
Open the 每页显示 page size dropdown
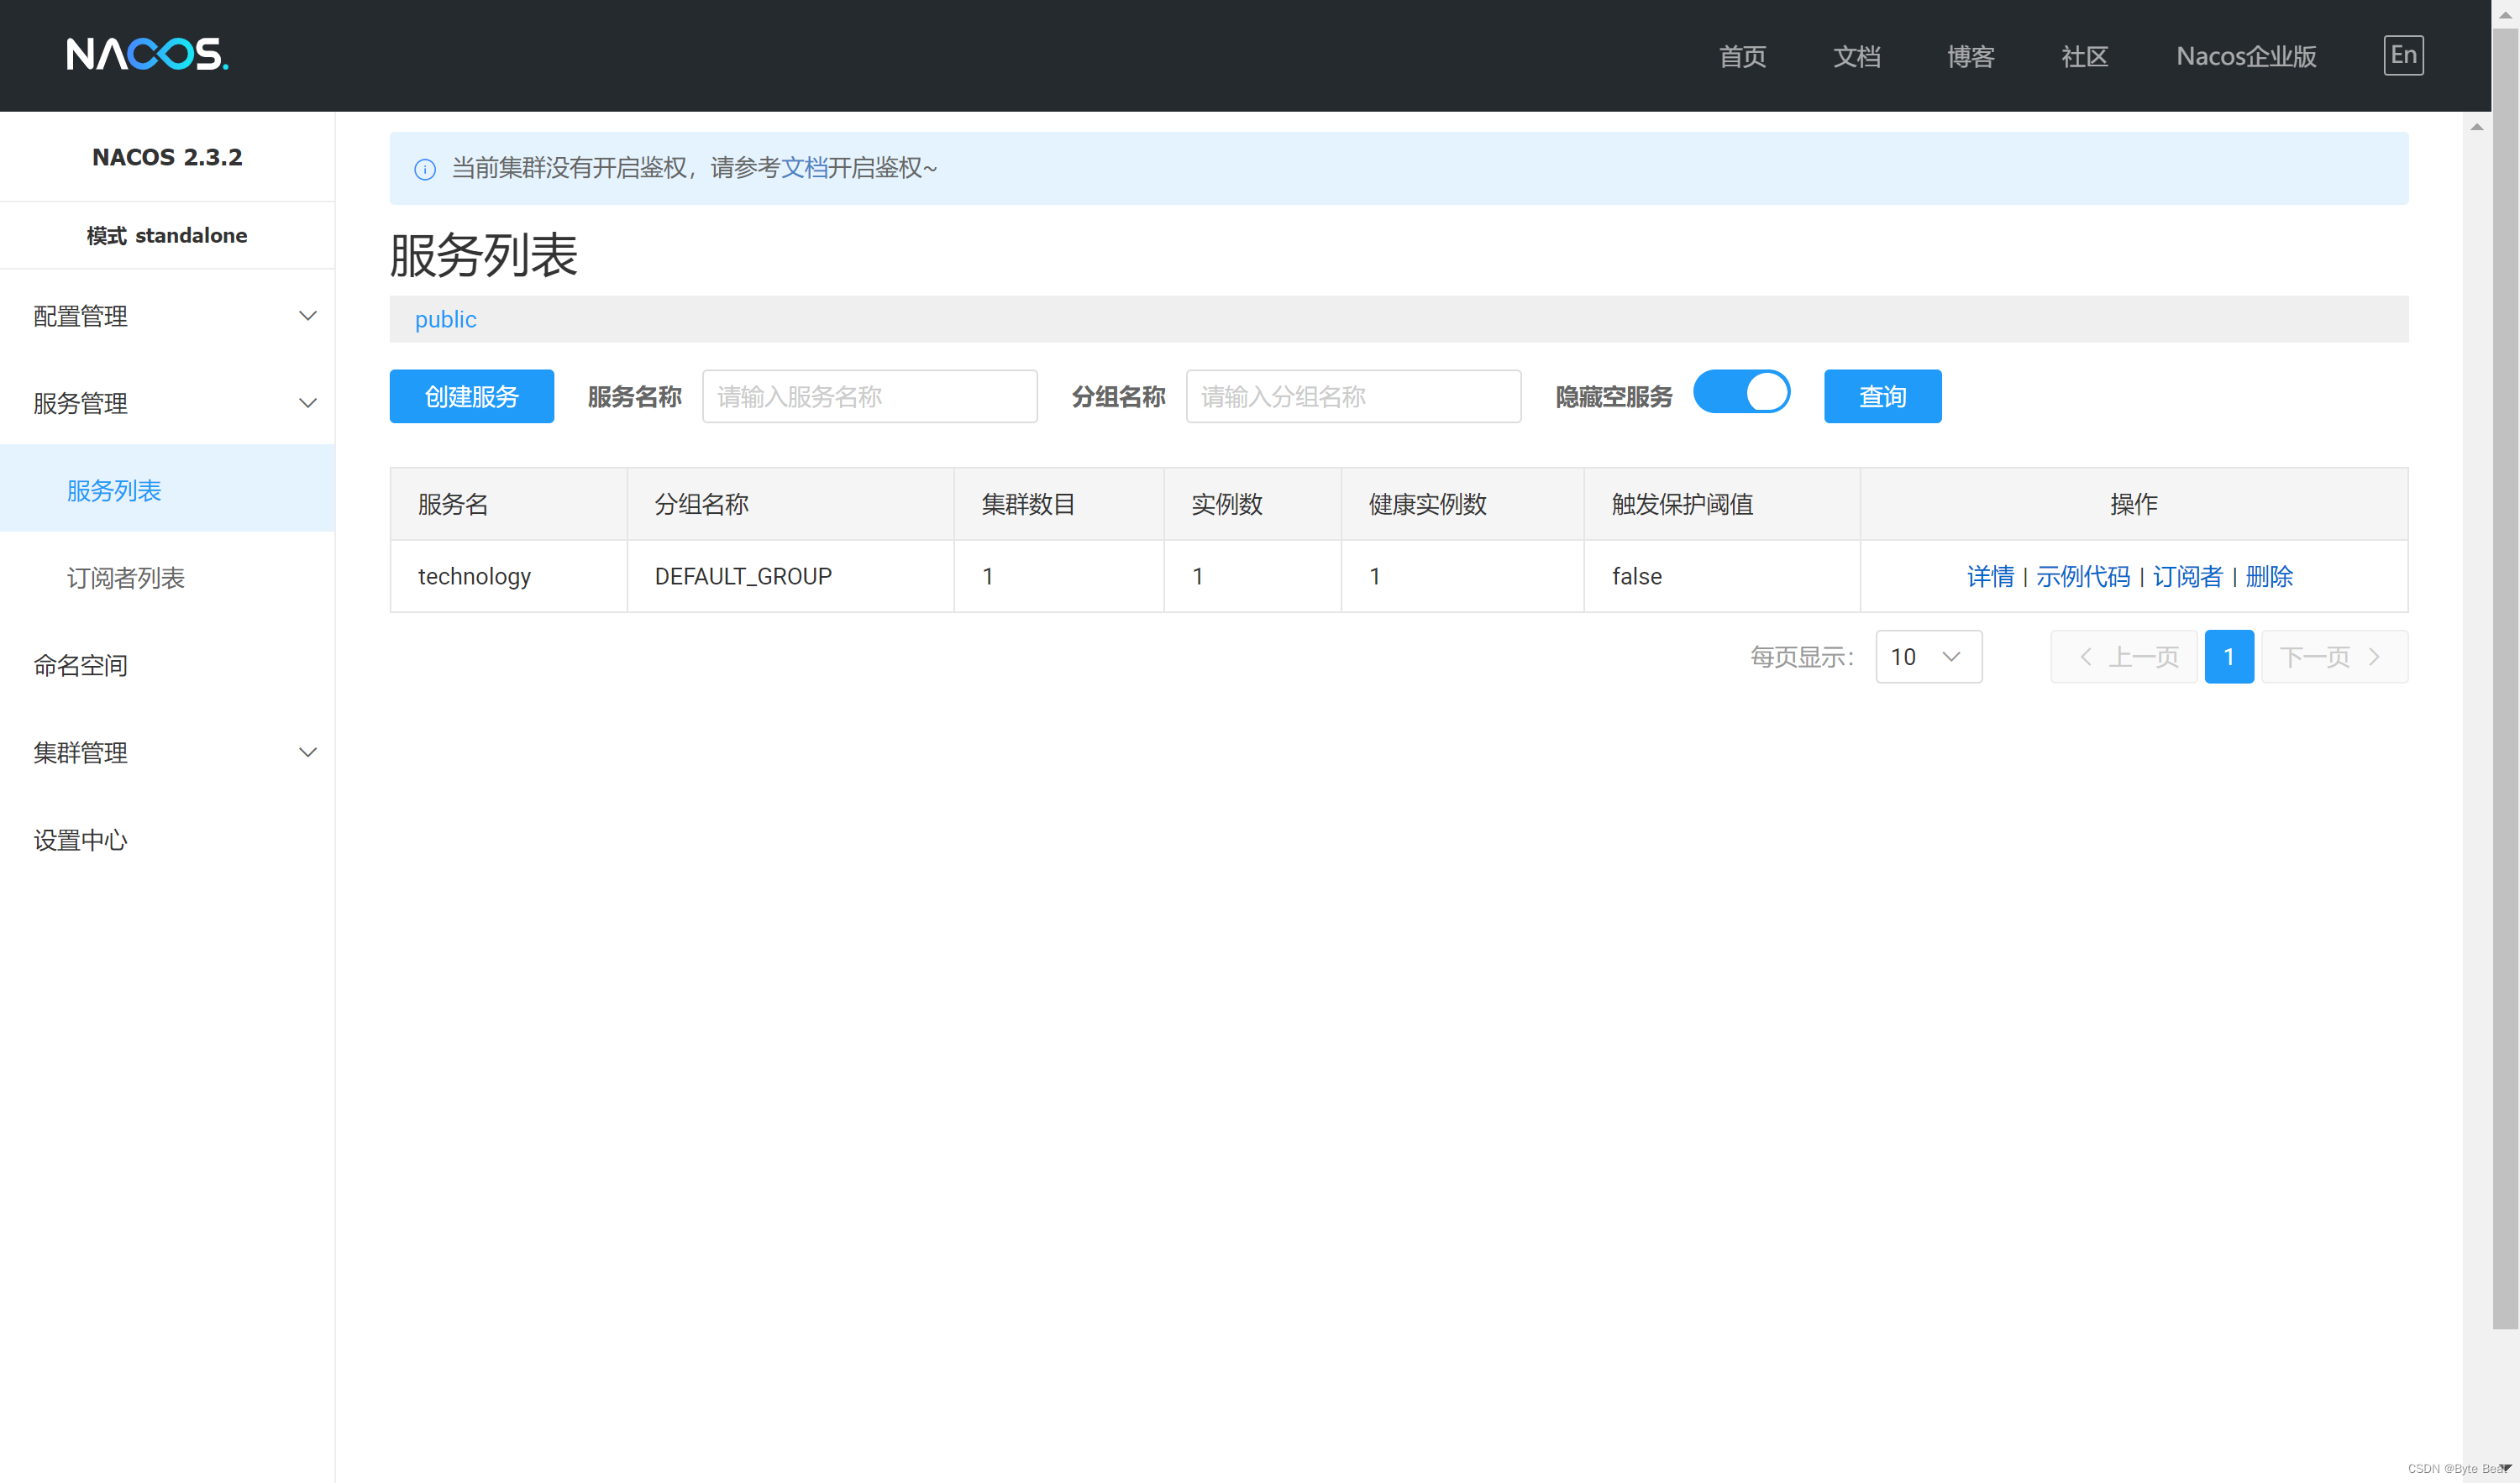point(1928,656)
